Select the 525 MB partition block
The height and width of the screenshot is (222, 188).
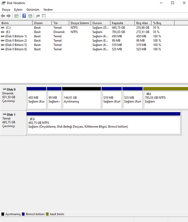[x=132, y=98]
